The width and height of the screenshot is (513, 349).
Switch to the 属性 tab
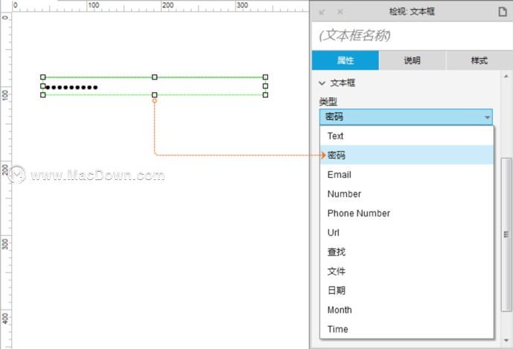pyautogui.click(x=345, y=60)
